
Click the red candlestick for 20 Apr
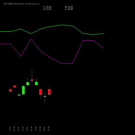(15, 87)
